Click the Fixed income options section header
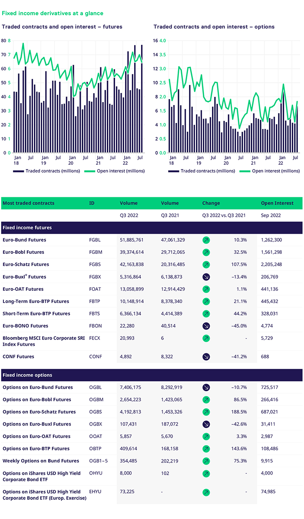 coord(27,375)
